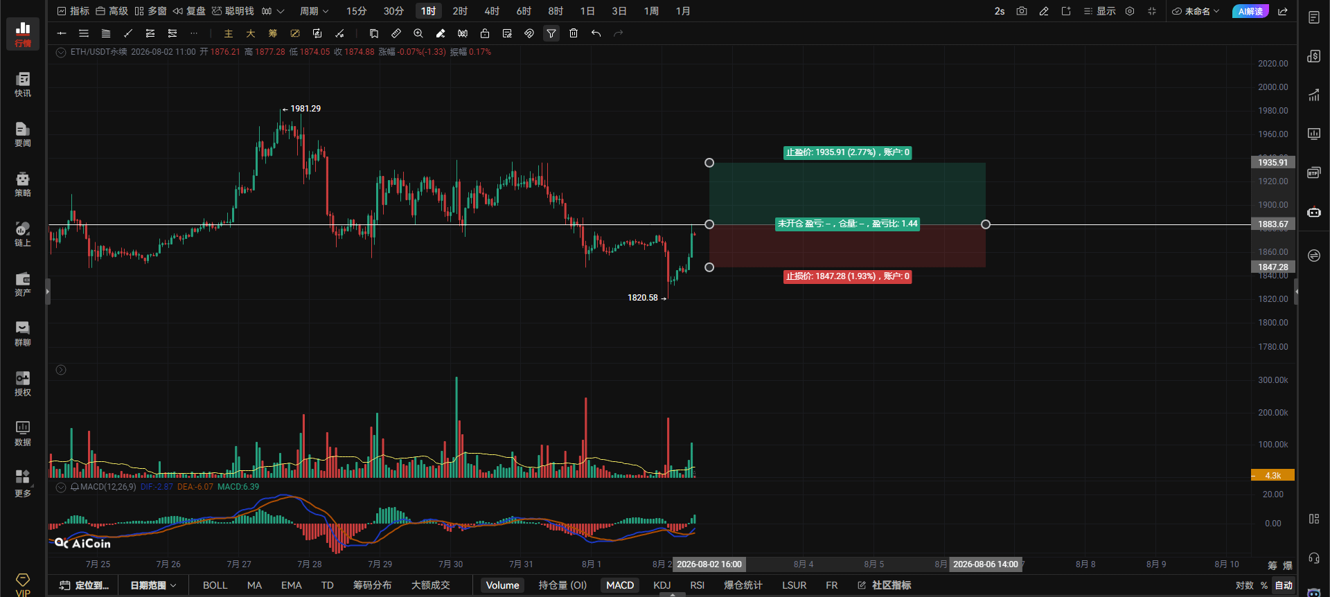
Task: Click the AI解读 button
Action: pos(1250,11)
